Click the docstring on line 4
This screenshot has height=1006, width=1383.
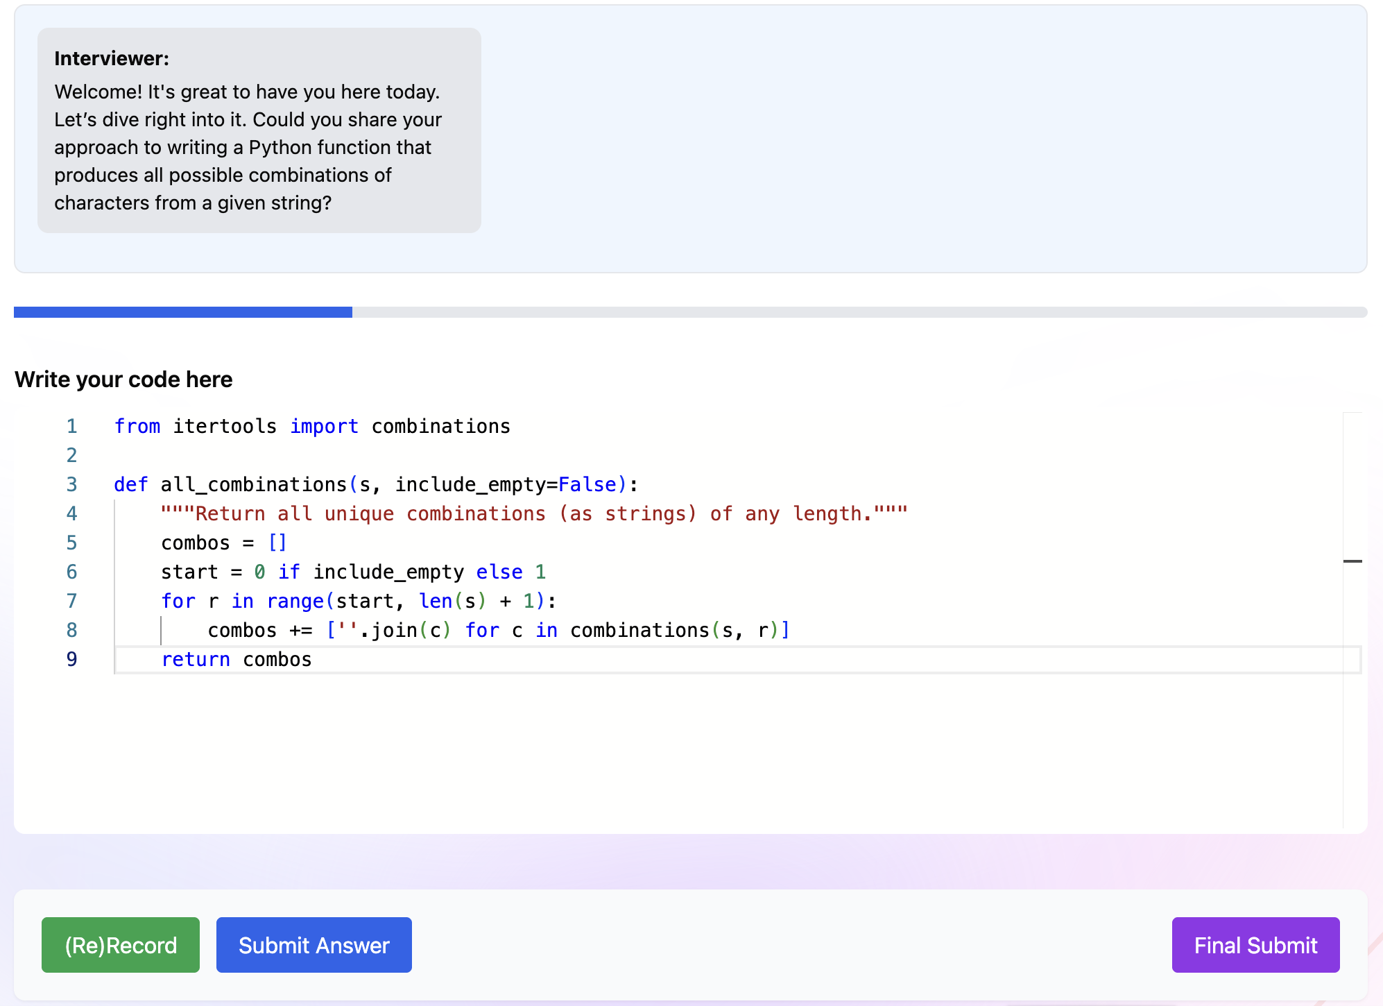tap(534, 513)
